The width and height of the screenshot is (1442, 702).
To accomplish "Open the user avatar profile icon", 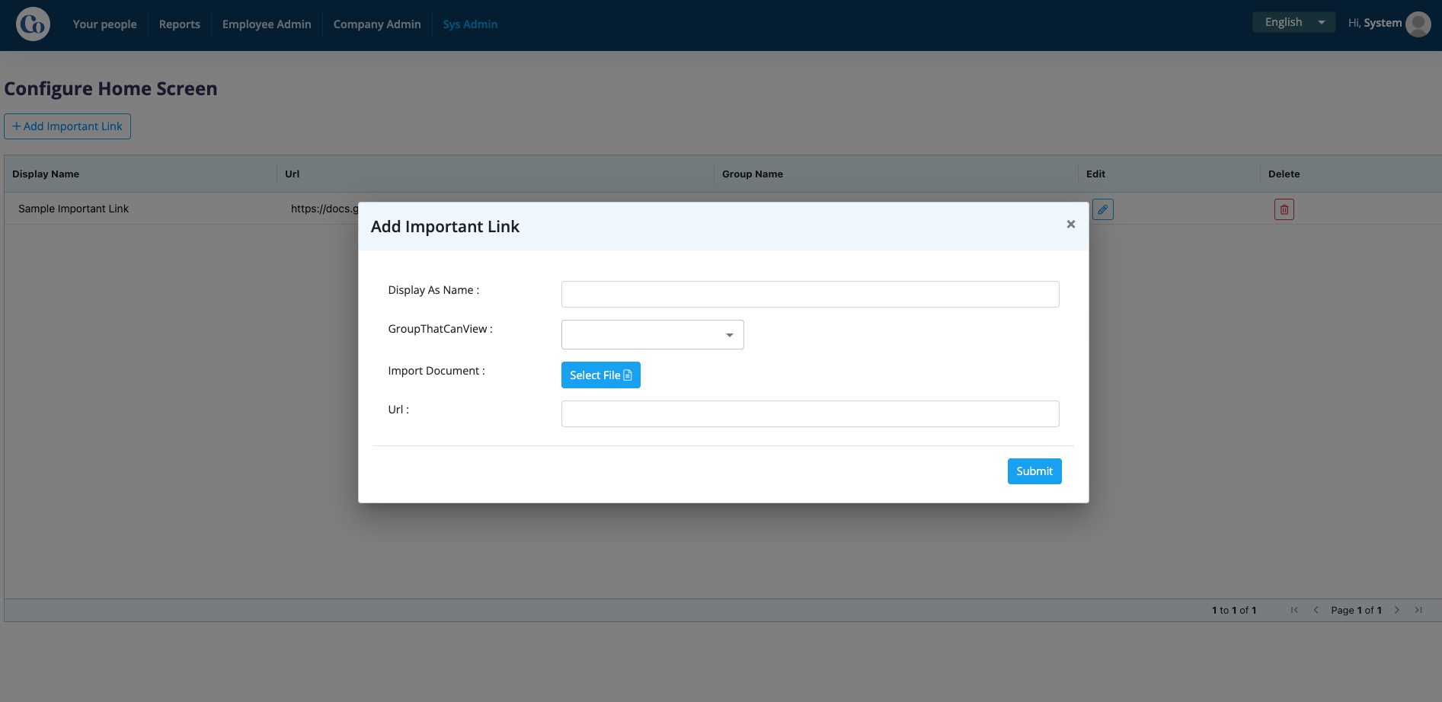I will point(1418,24).
